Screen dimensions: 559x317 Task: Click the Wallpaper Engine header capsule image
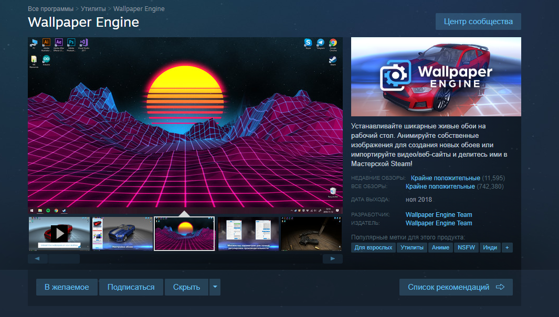point(436,77)
